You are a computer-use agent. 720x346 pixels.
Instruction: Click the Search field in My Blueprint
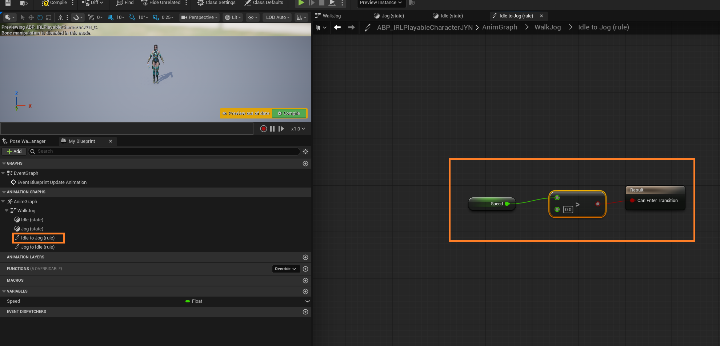pyautogui.click(x=164, y=151)
